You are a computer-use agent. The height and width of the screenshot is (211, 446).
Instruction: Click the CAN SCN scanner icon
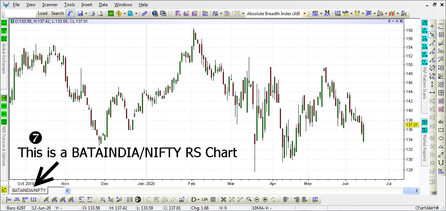pyautogui.click(x=425, y=23)
